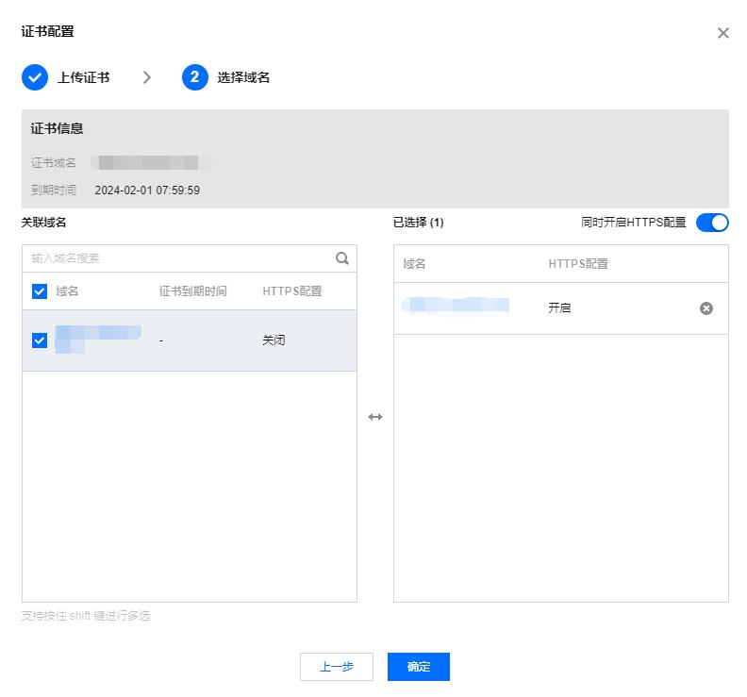The height and width of the screenshot is (697, 747).
Task: Click the 上一步 button
Action: [337, 667]
